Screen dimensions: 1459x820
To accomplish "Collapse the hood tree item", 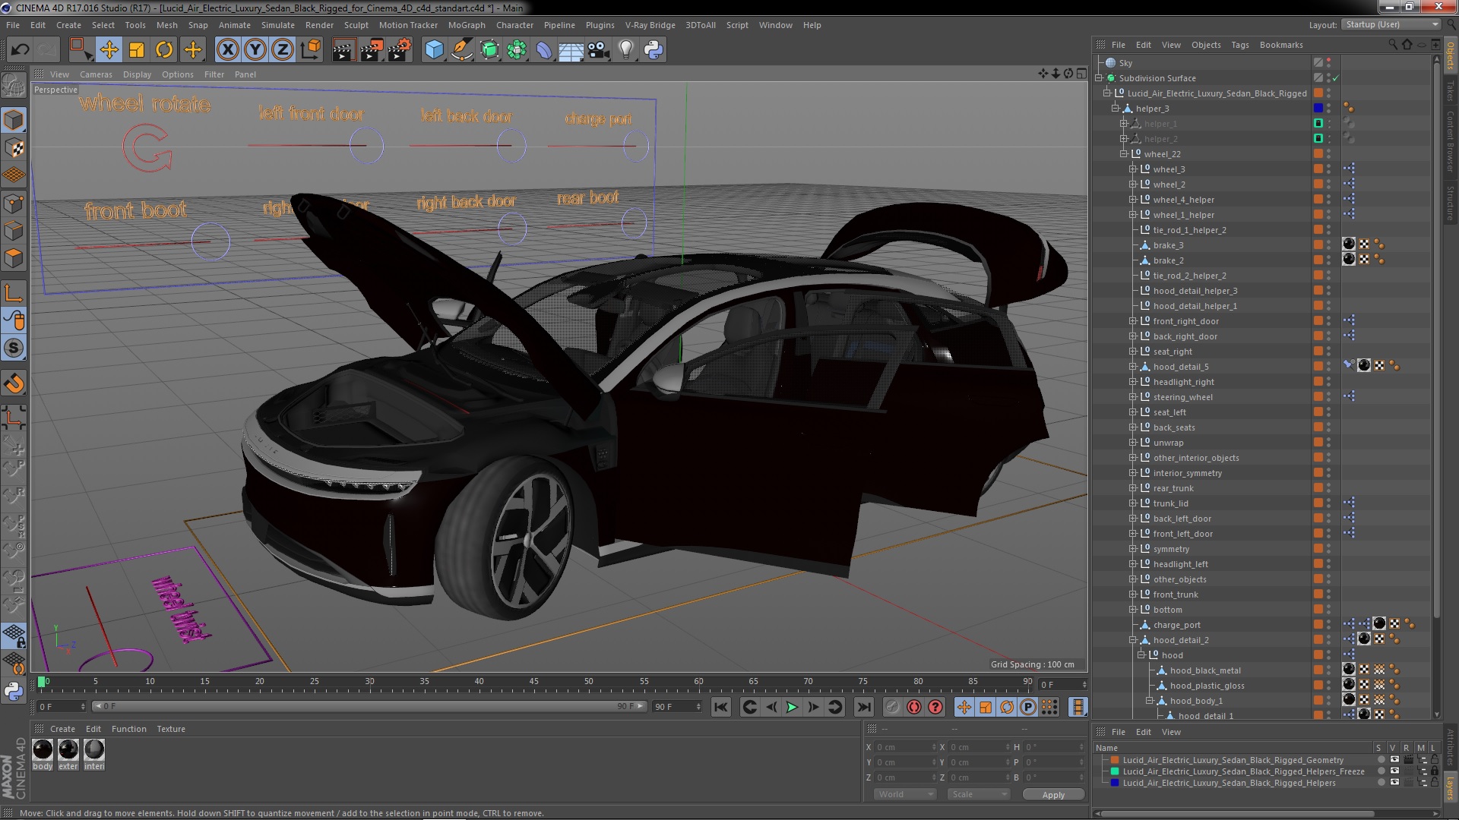I will pos(1141,655).
